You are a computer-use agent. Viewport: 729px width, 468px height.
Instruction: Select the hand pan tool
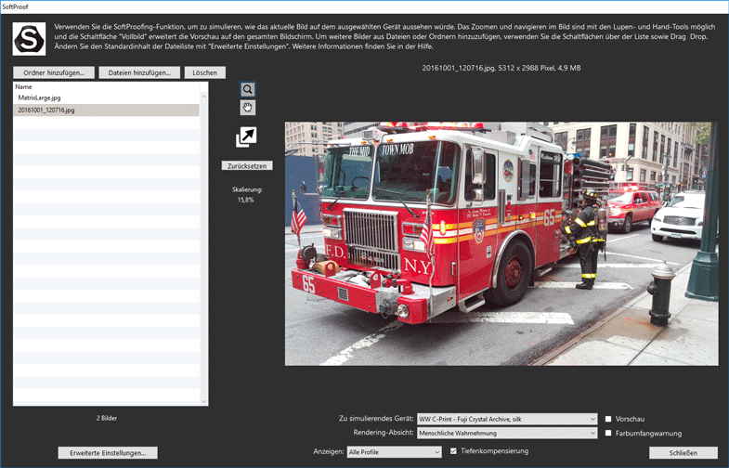(247, 108)
